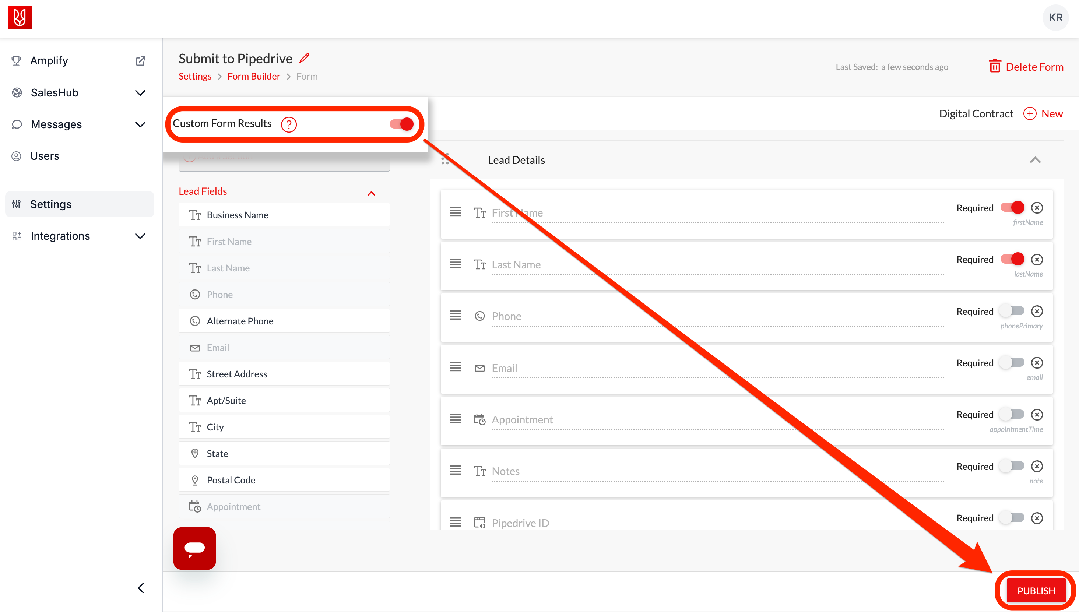
Task: Go to Form Builder breadcrumb link
Action: tap(253, 76)
